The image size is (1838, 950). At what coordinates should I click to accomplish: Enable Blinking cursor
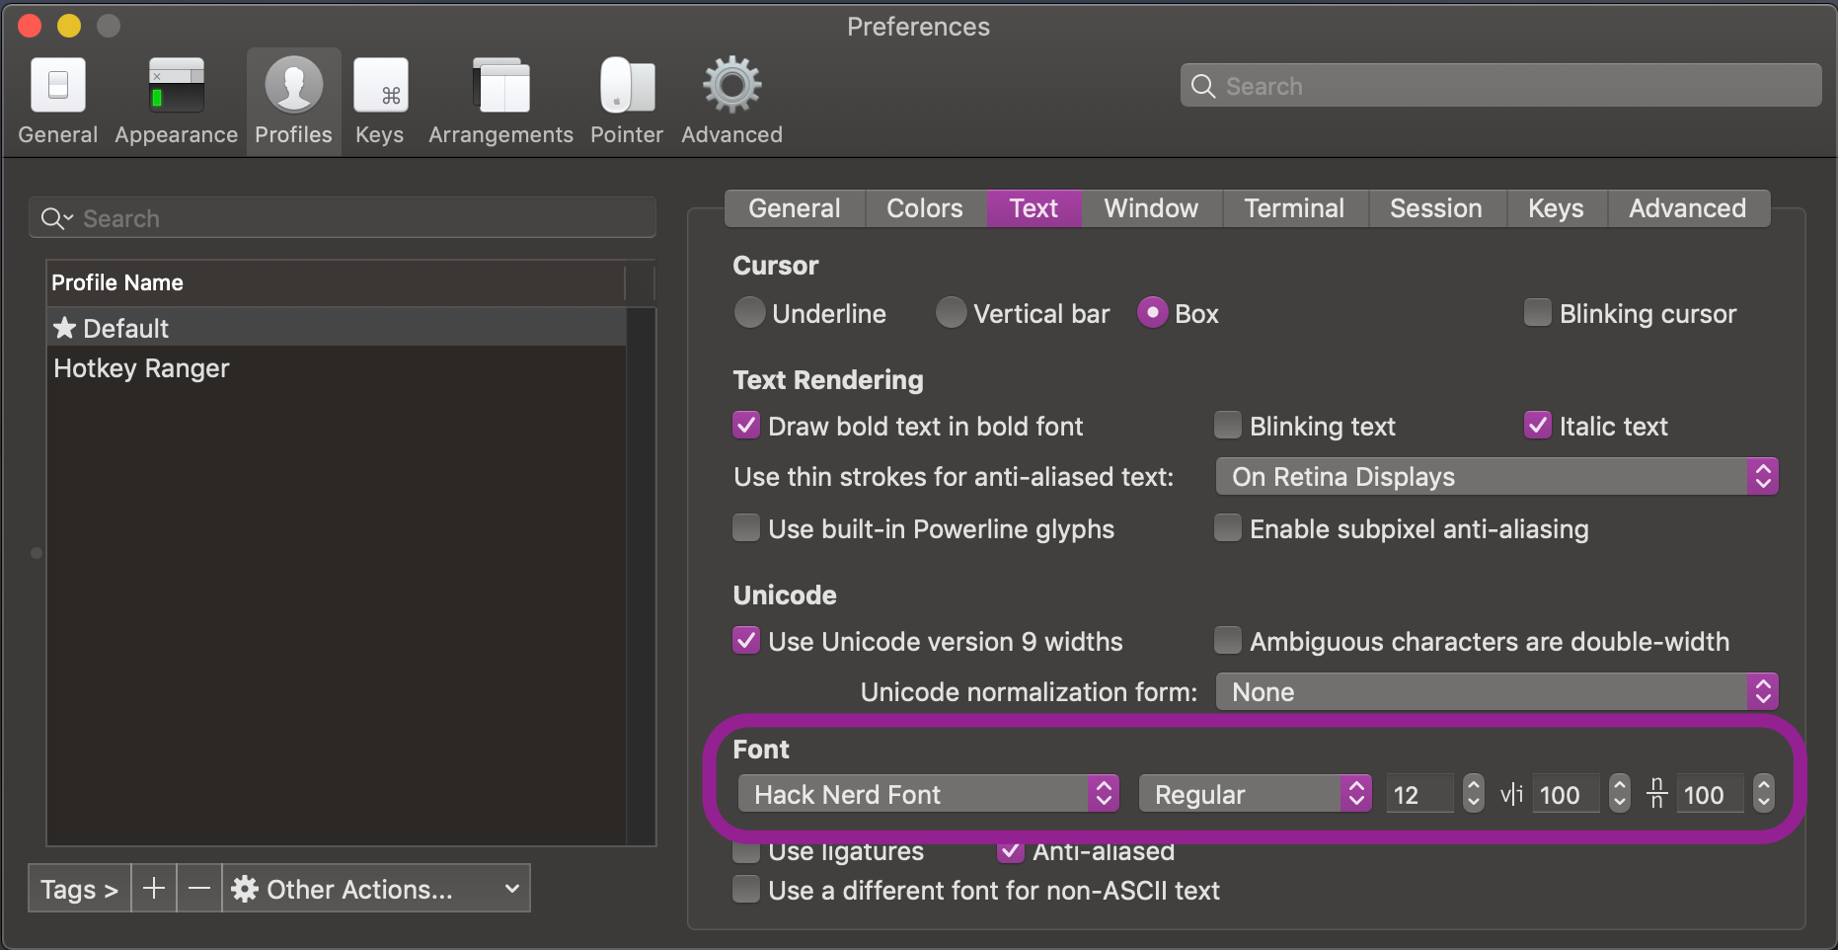[x=1537, y=313]
